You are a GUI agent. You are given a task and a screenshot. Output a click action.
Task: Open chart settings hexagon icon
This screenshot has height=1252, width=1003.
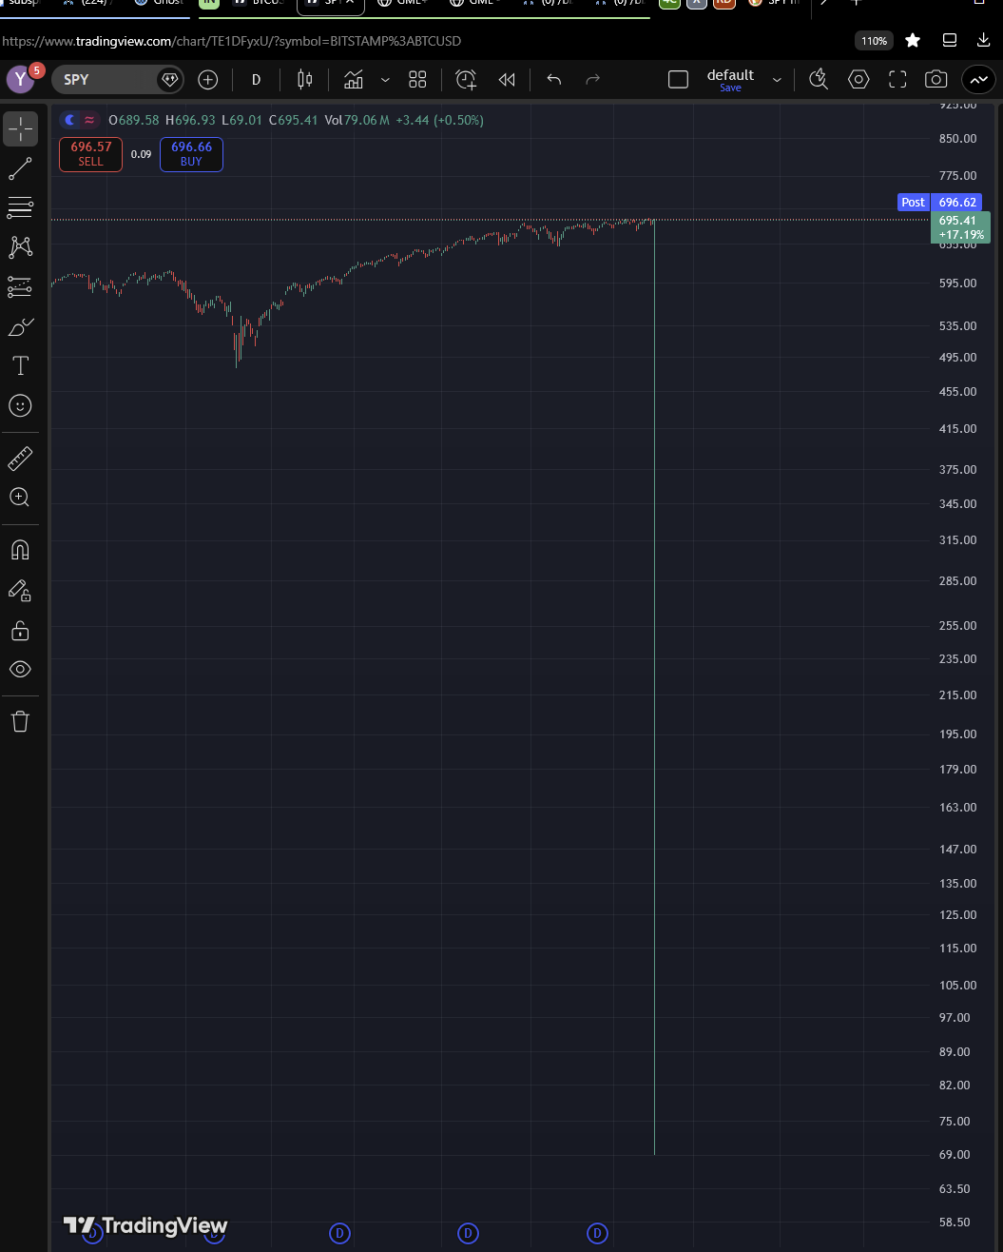858,80
